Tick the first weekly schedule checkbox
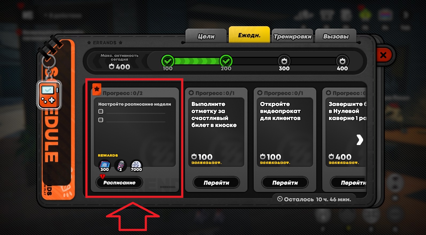426x235 pixels. (101, 111)
